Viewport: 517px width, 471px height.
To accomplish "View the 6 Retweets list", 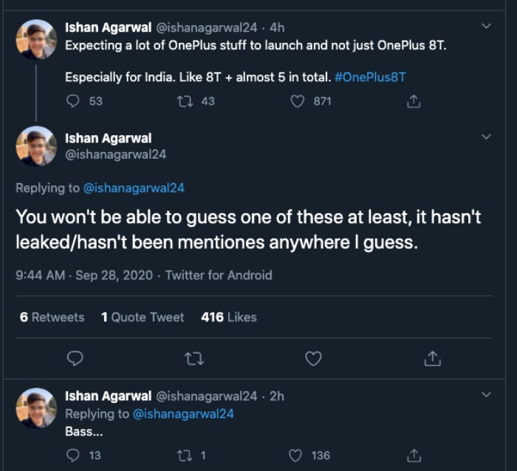I will point(52,317).
